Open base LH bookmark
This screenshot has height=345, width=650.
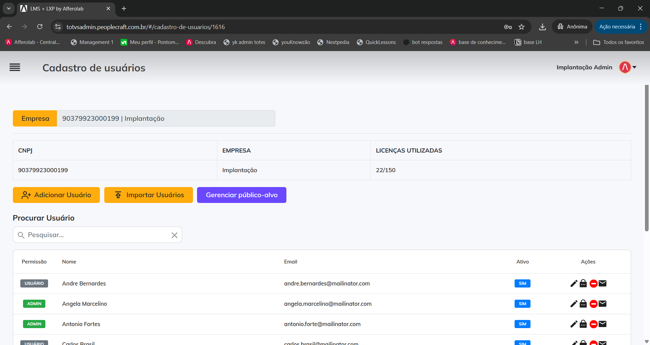pos(528,42)
